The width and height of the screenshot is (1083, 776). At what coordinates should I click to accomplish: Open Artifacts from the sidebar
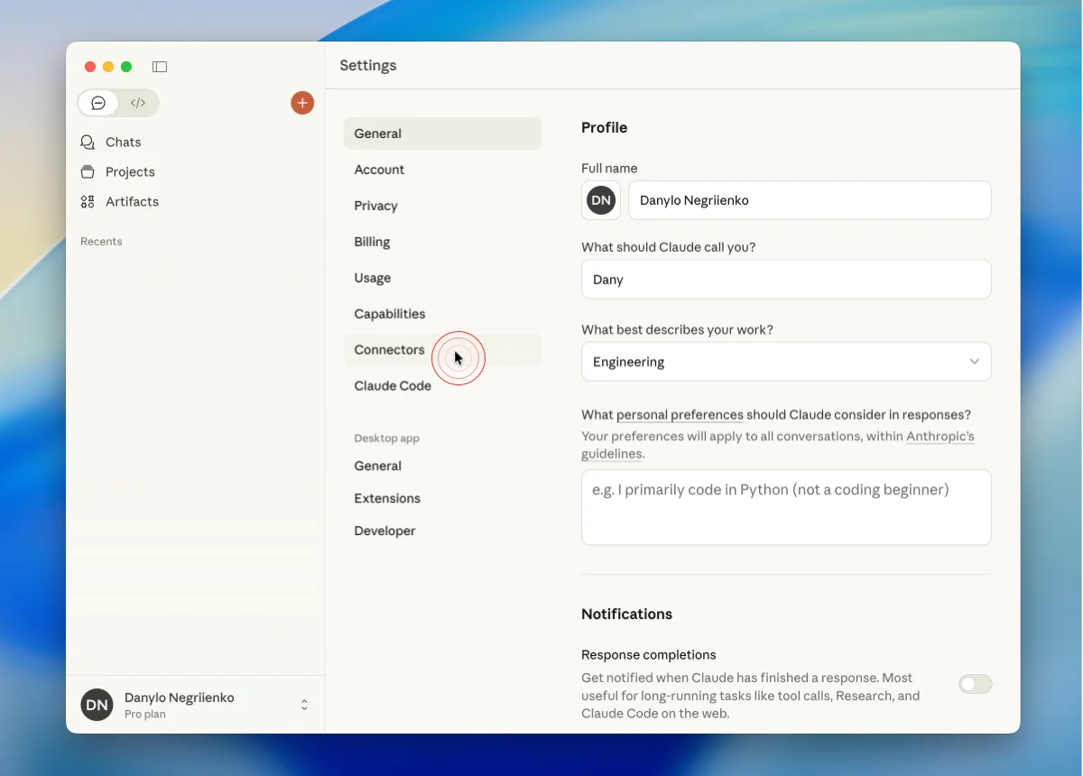(132, 202)
